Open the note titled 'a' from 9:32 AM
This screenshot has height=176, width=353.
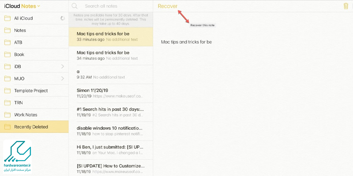coord(111,74)
